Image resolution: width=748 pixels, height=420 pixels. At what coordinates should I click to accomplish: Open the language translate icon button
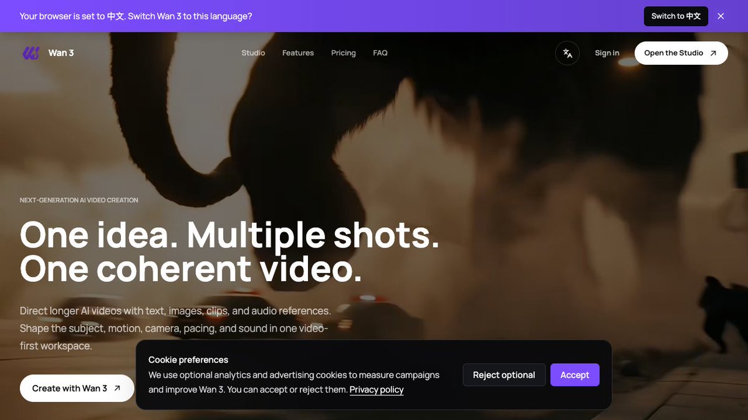pos(567,53)
